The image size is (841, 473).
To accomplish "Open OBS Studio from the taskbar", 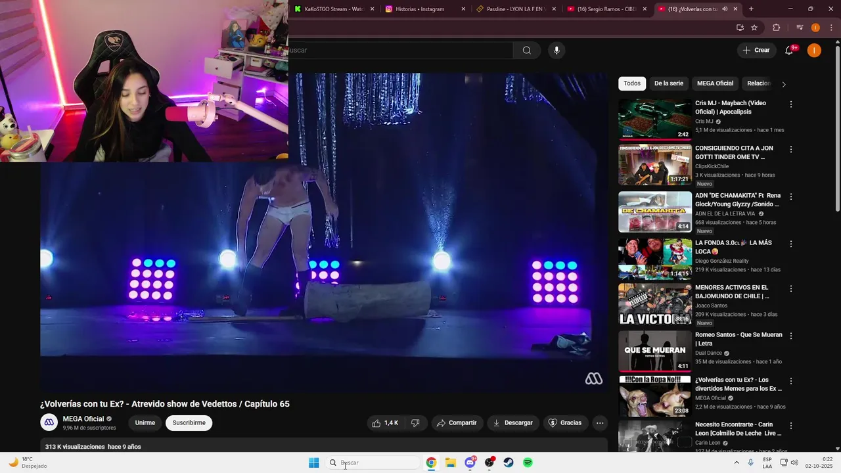I will click(x=489, y=462).
